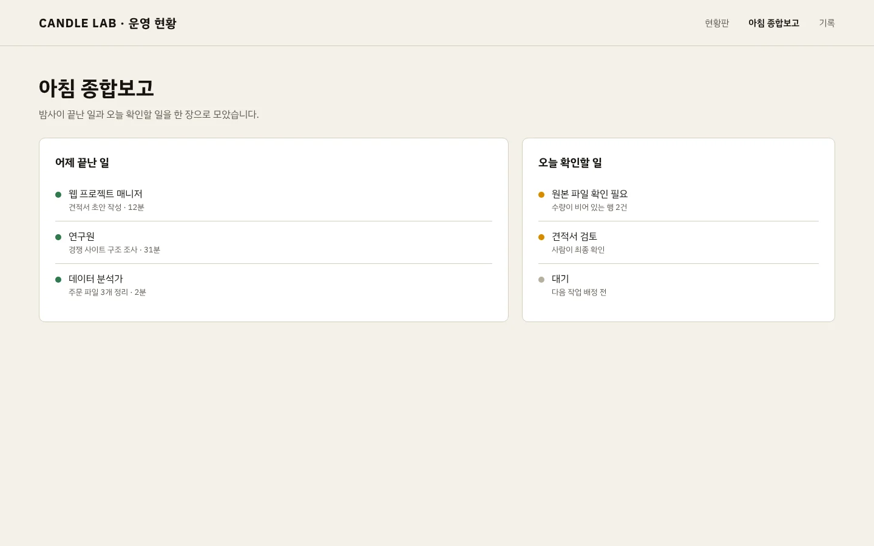
Task: Click orange dot beside 원본 파일 확인 필요
Action: (x=541, y=195)
